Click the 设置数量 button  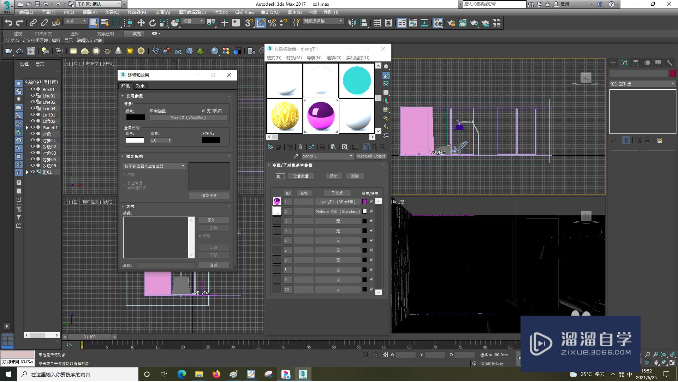301,176
